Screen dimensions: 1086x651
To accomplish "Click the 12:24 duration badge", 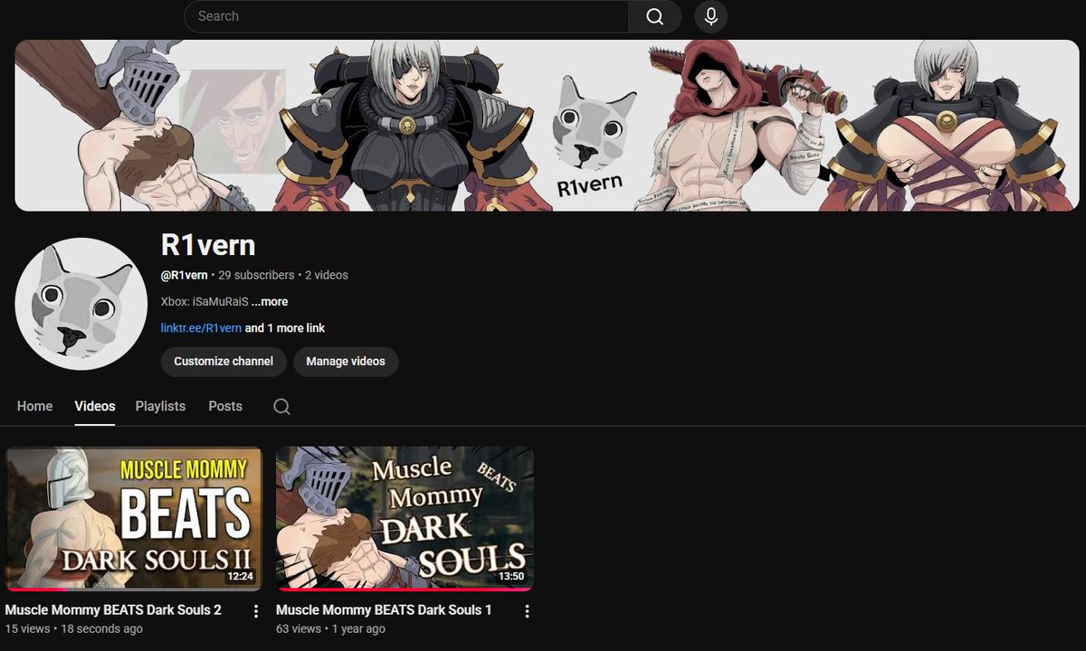I will coord(240,575).
